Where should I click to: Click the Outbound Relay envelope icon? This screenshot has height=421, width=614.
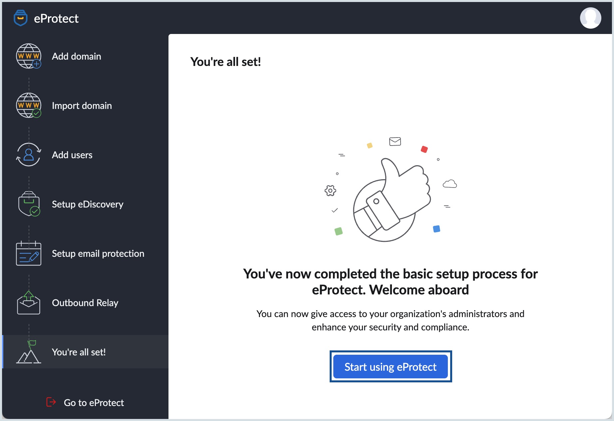pos(29,302)
